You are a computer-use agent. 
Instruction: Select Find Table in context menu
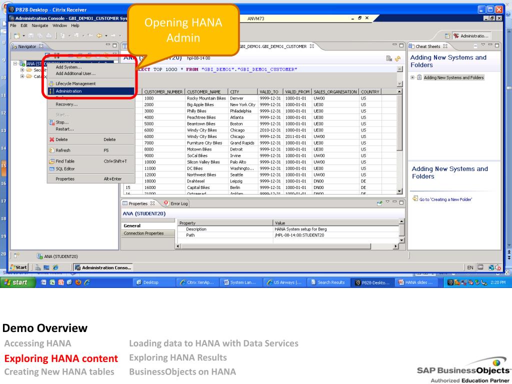(x=65, y=161)
